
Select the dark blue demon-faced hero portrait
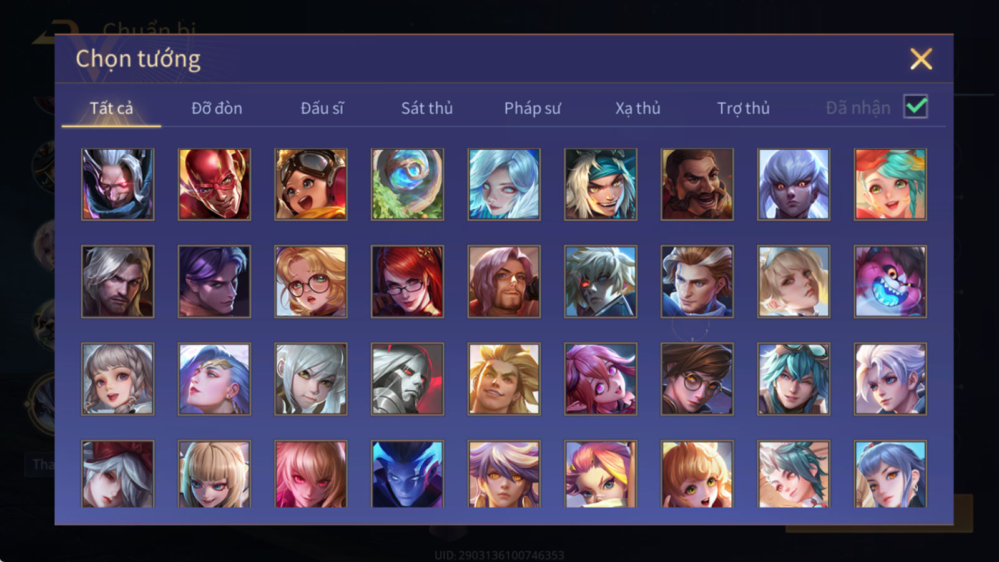(x=407, y=474)
